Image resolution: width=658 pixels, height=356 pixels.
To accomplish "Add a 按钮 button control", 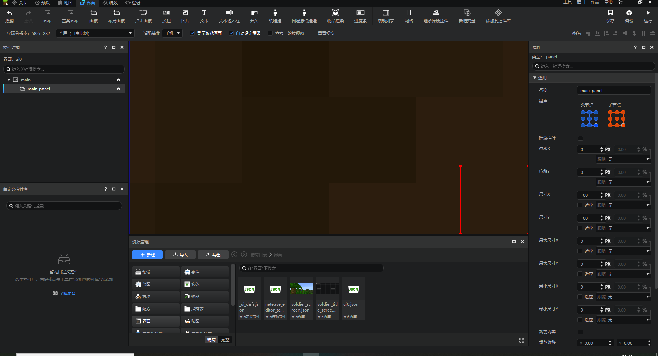I will (167, 16).
